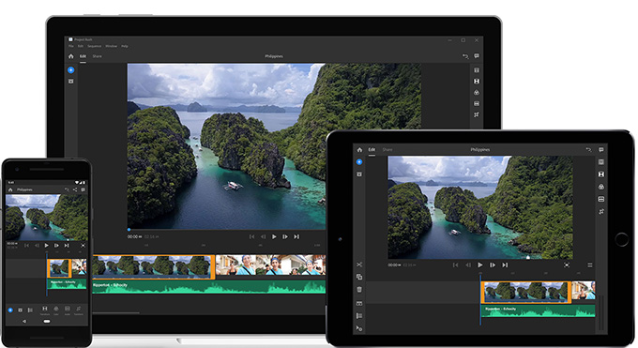Select the green audio track on laptop
The height and width of the screenshot is (348, 638).
coord(209,286)
